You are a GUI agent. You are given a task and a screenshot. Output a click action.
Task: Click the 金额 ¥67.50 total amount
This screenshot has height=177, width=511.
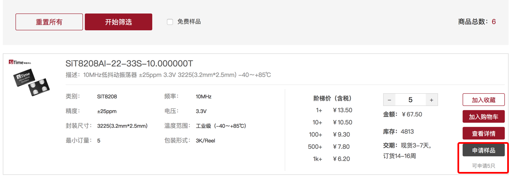pos(402,114)
